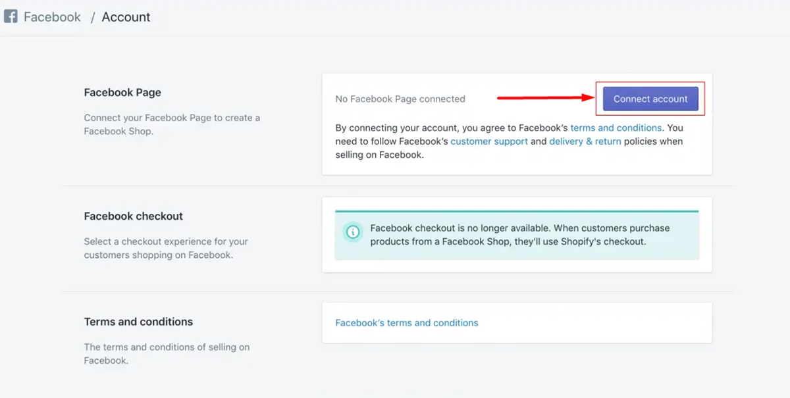Open the inline terms and conditions link

[616, 128]
